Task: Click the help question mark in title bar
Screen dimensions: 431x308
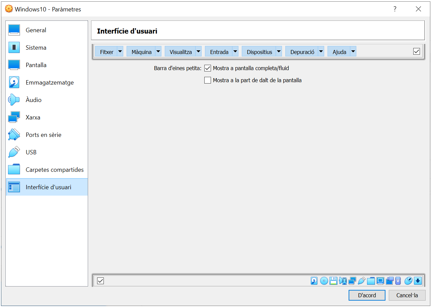Action: pos(395,9)
